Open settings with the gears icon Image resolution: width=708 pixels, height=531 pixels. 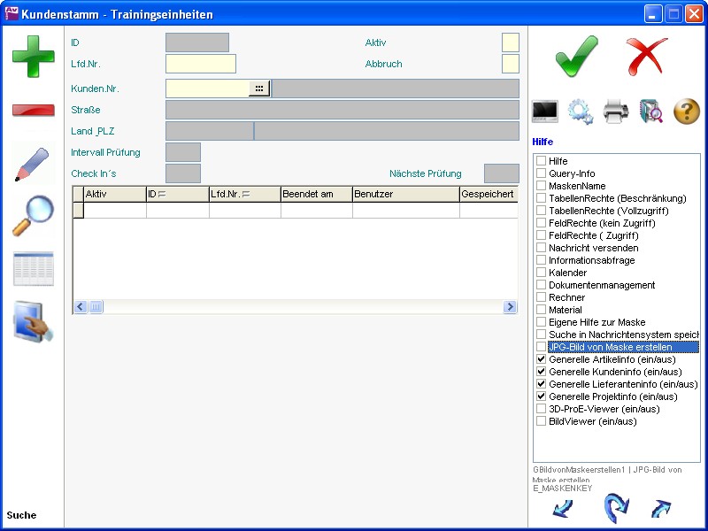tap(580, 112)
